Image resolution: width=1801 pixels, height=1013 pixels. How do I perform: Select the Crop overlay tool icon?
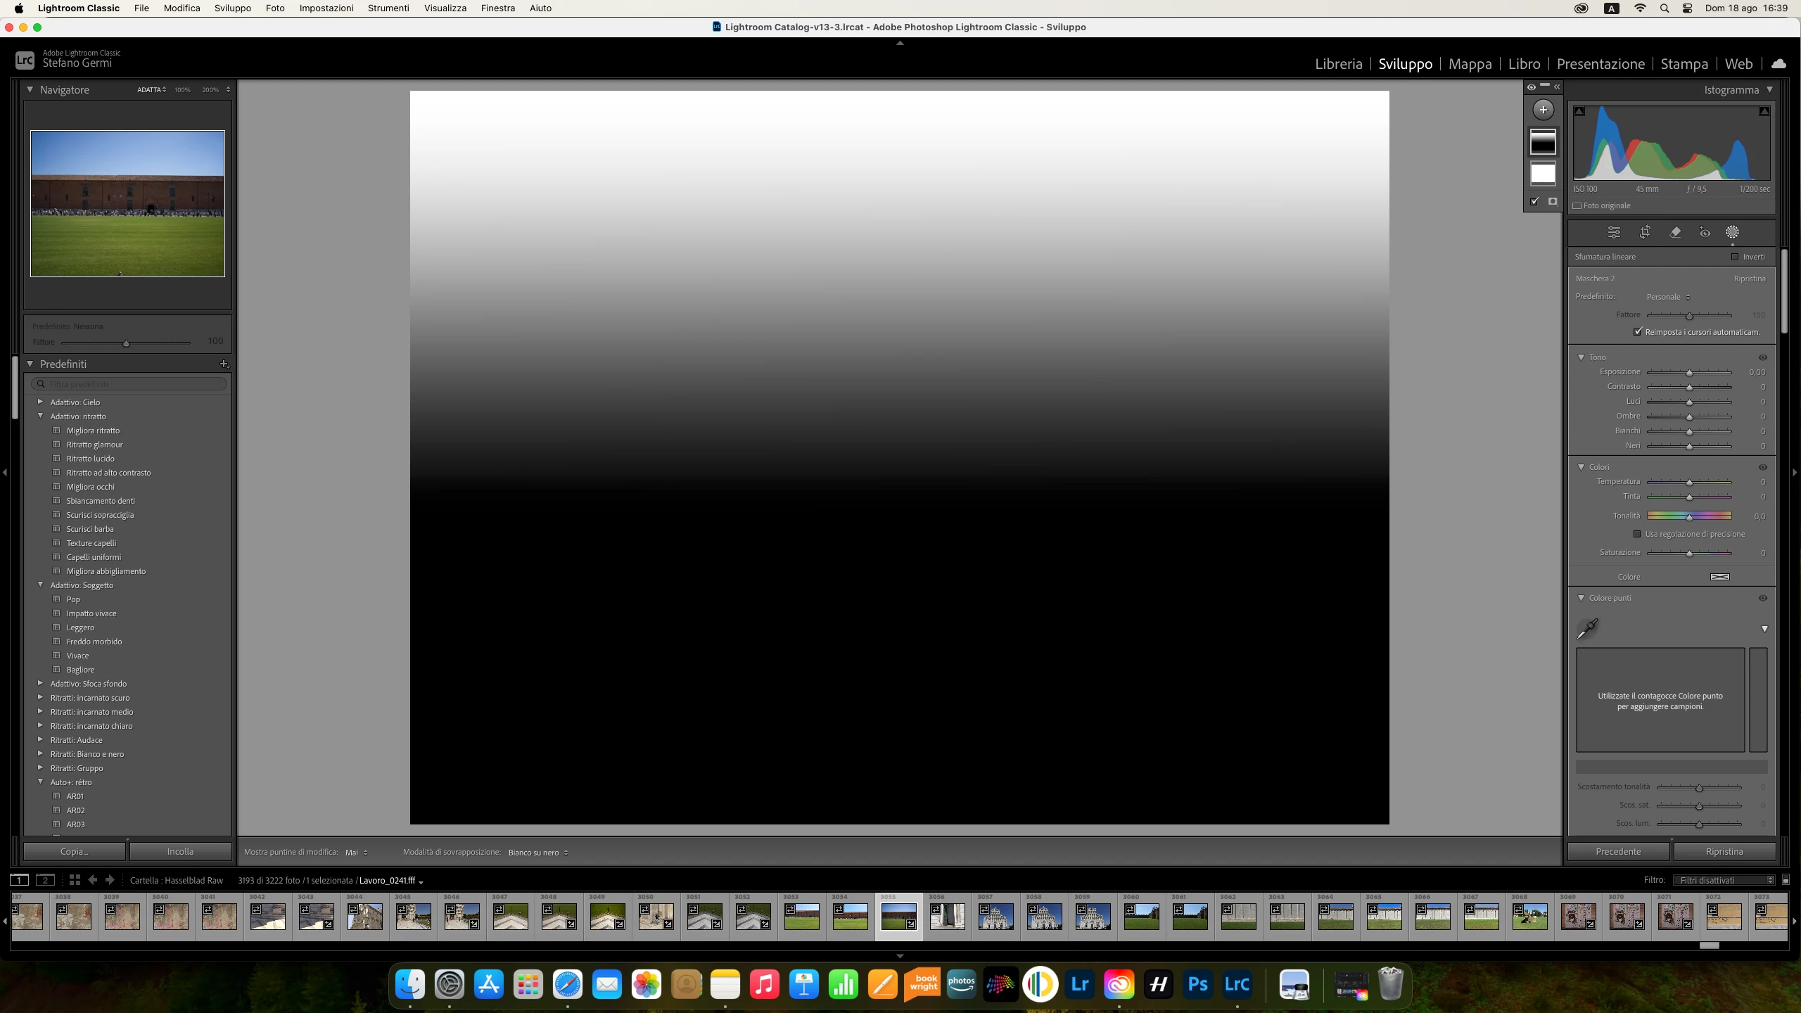coord(1645,232)
